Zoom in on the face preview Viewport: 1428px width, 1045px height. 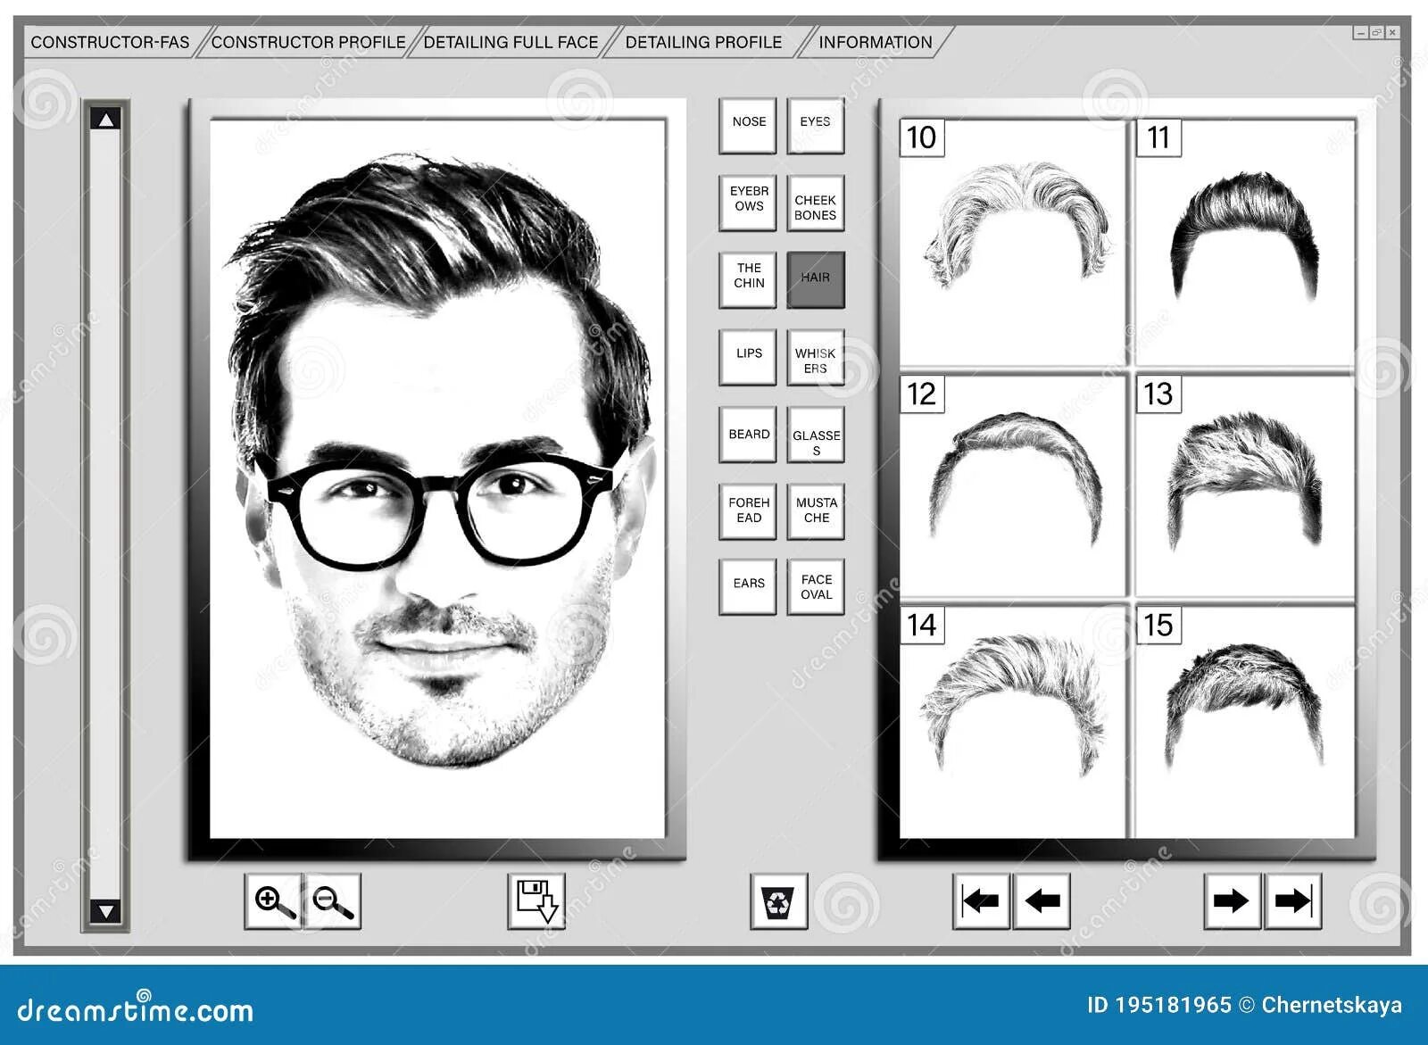[x=273, y=901]
